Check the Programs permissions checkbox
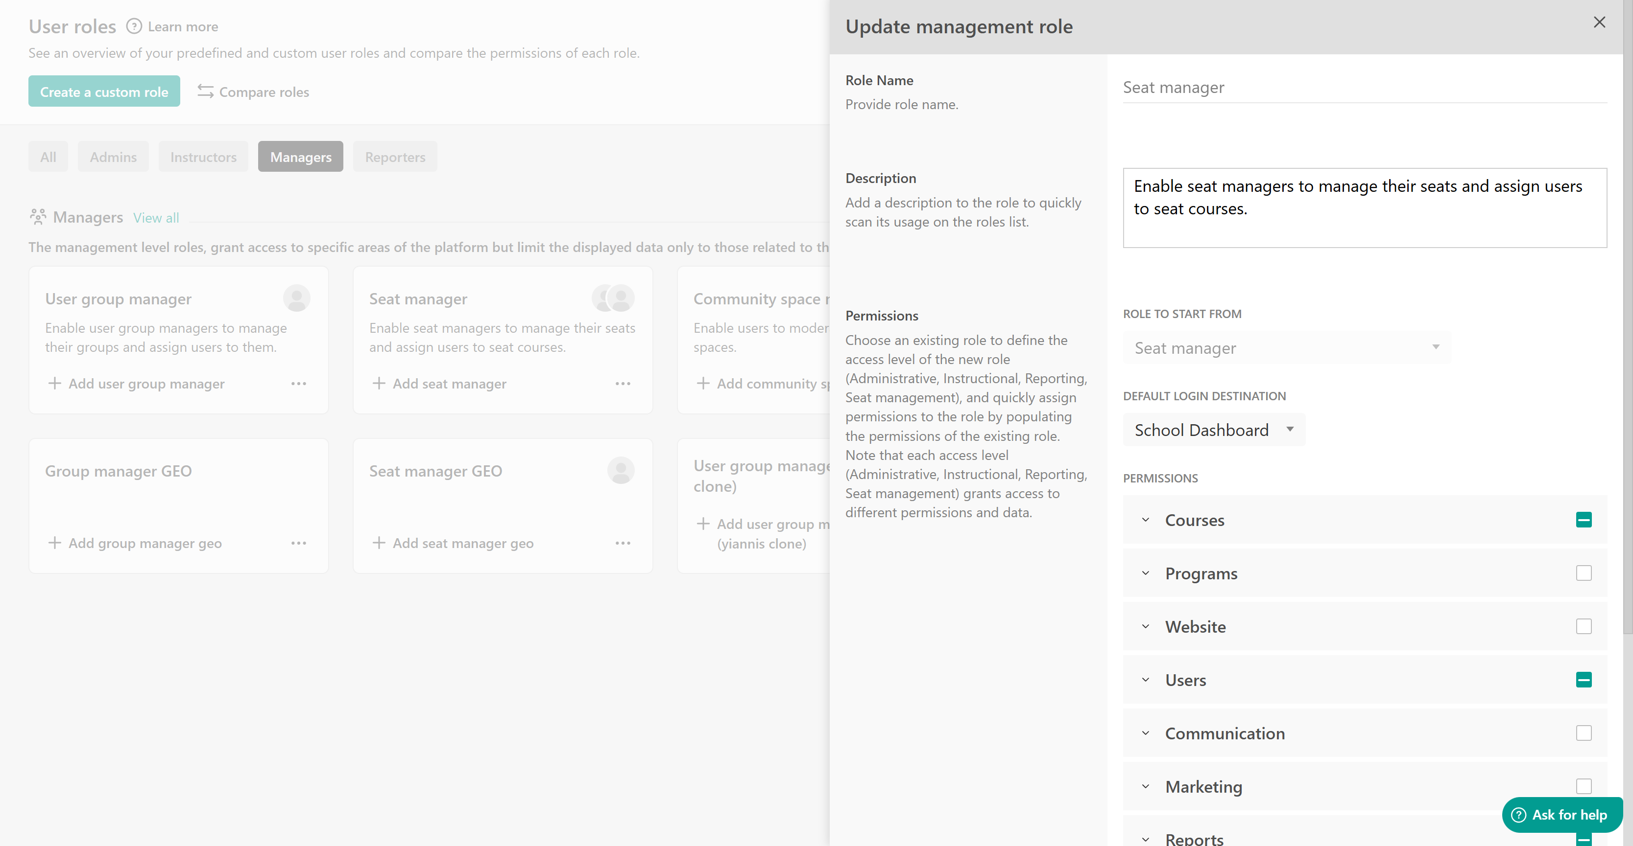The height and width of the screenshot is (846, 1633). (x=1583, y=573)
